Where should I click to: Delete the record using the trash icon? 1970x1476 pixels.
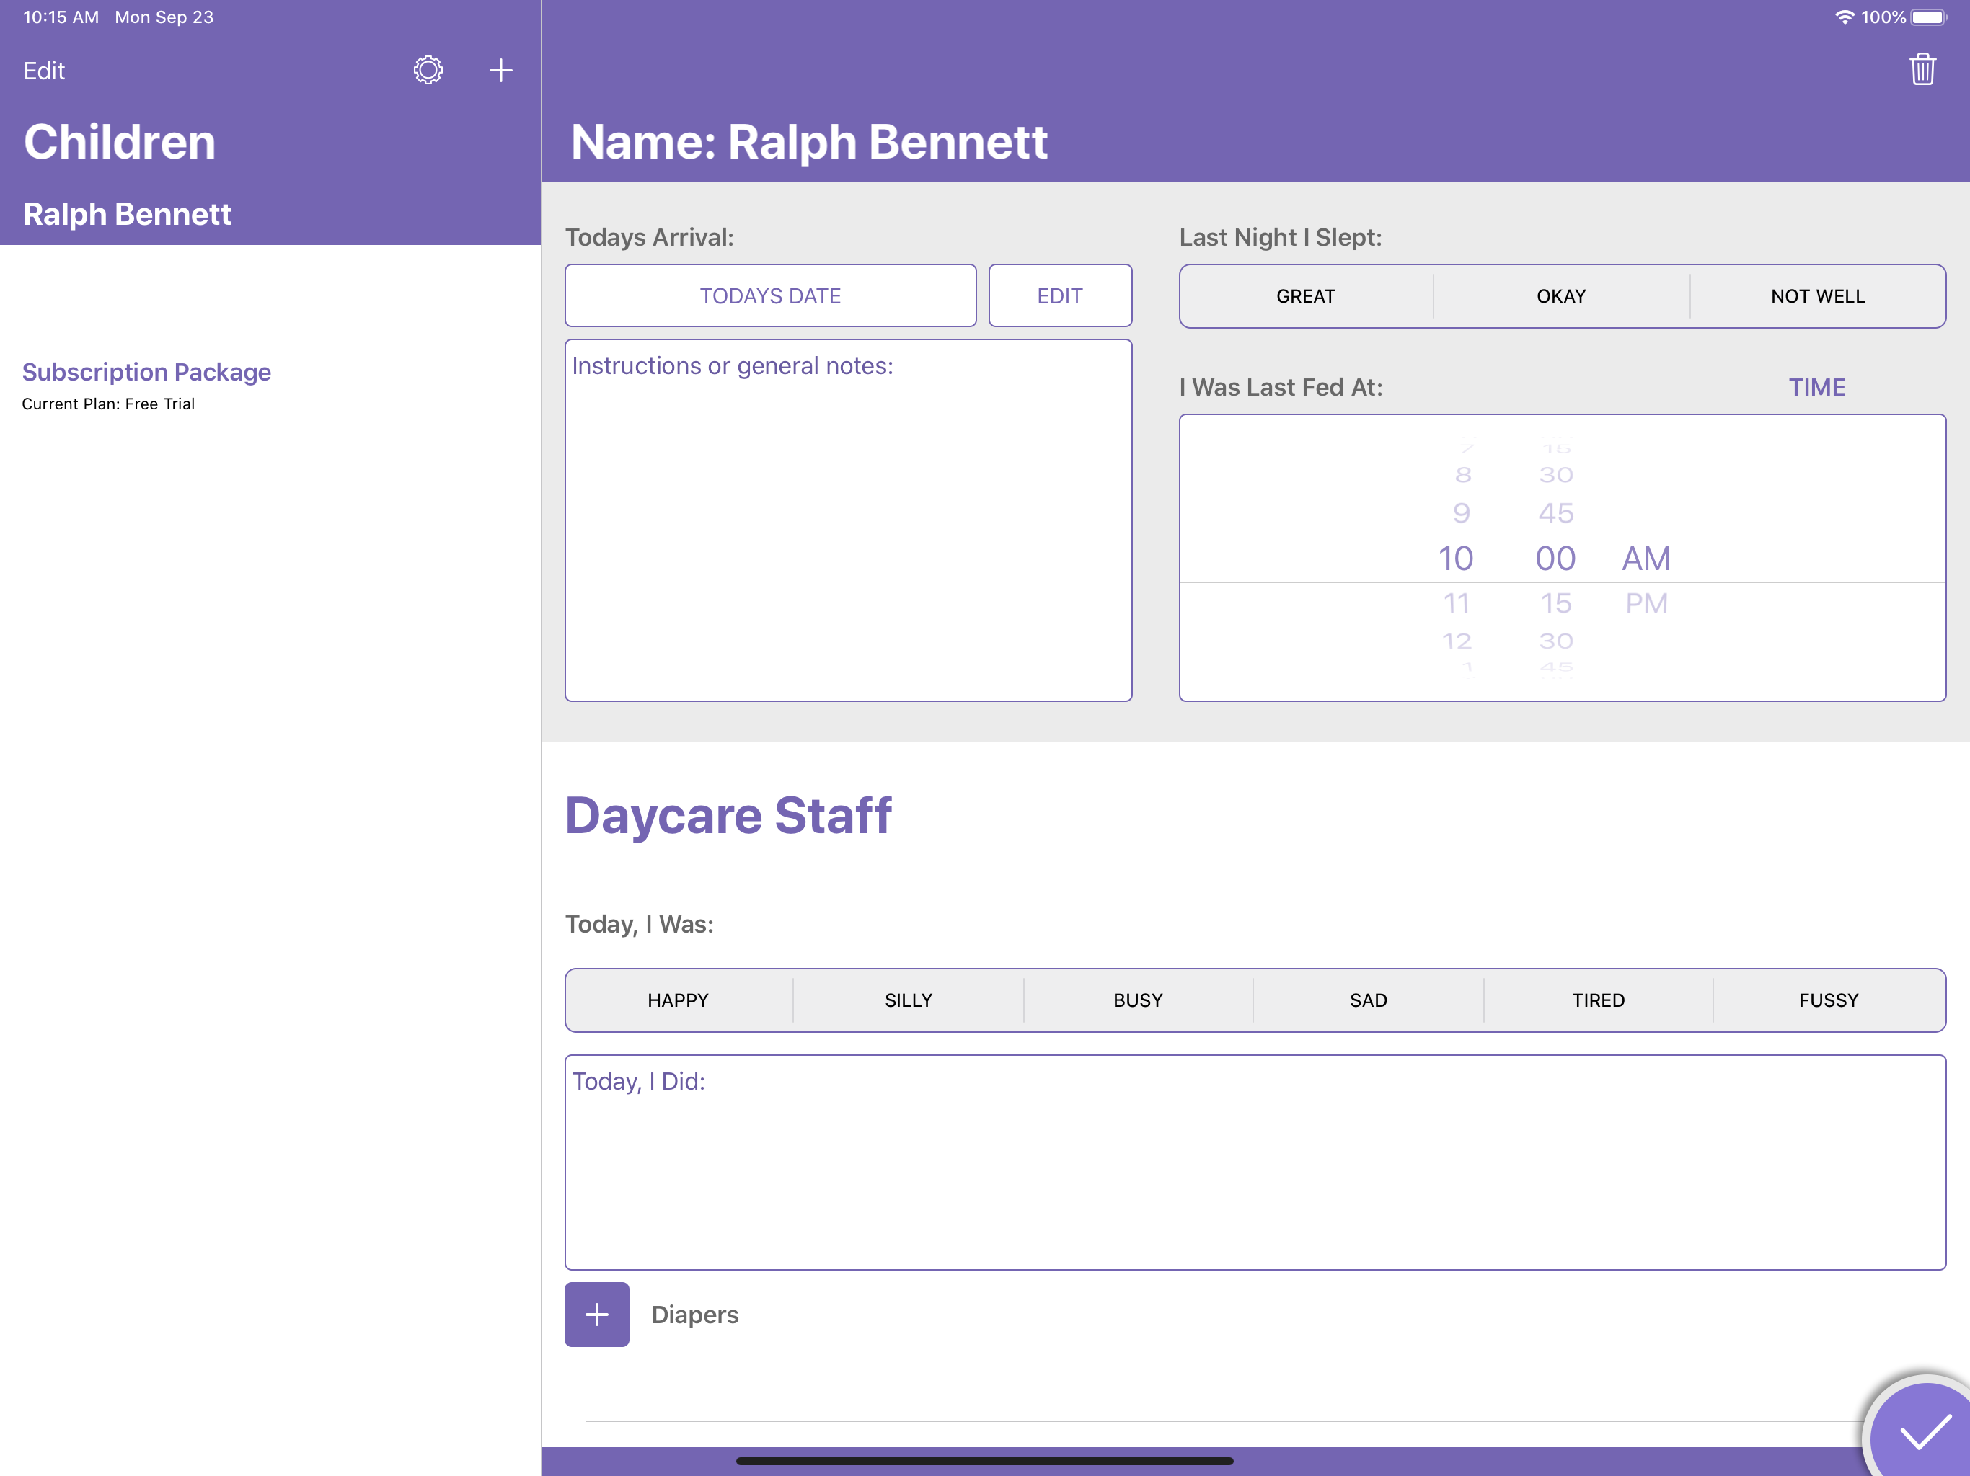click(x=1922, y=69)
